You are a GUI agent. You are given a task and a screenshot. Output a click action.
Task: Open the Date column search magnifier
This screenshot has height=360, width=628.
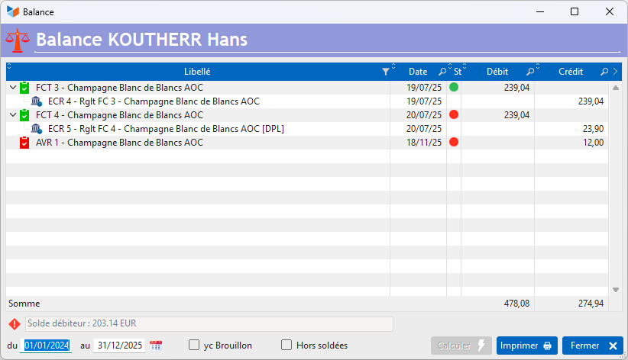pyautogui.click(x=442, y=72)
